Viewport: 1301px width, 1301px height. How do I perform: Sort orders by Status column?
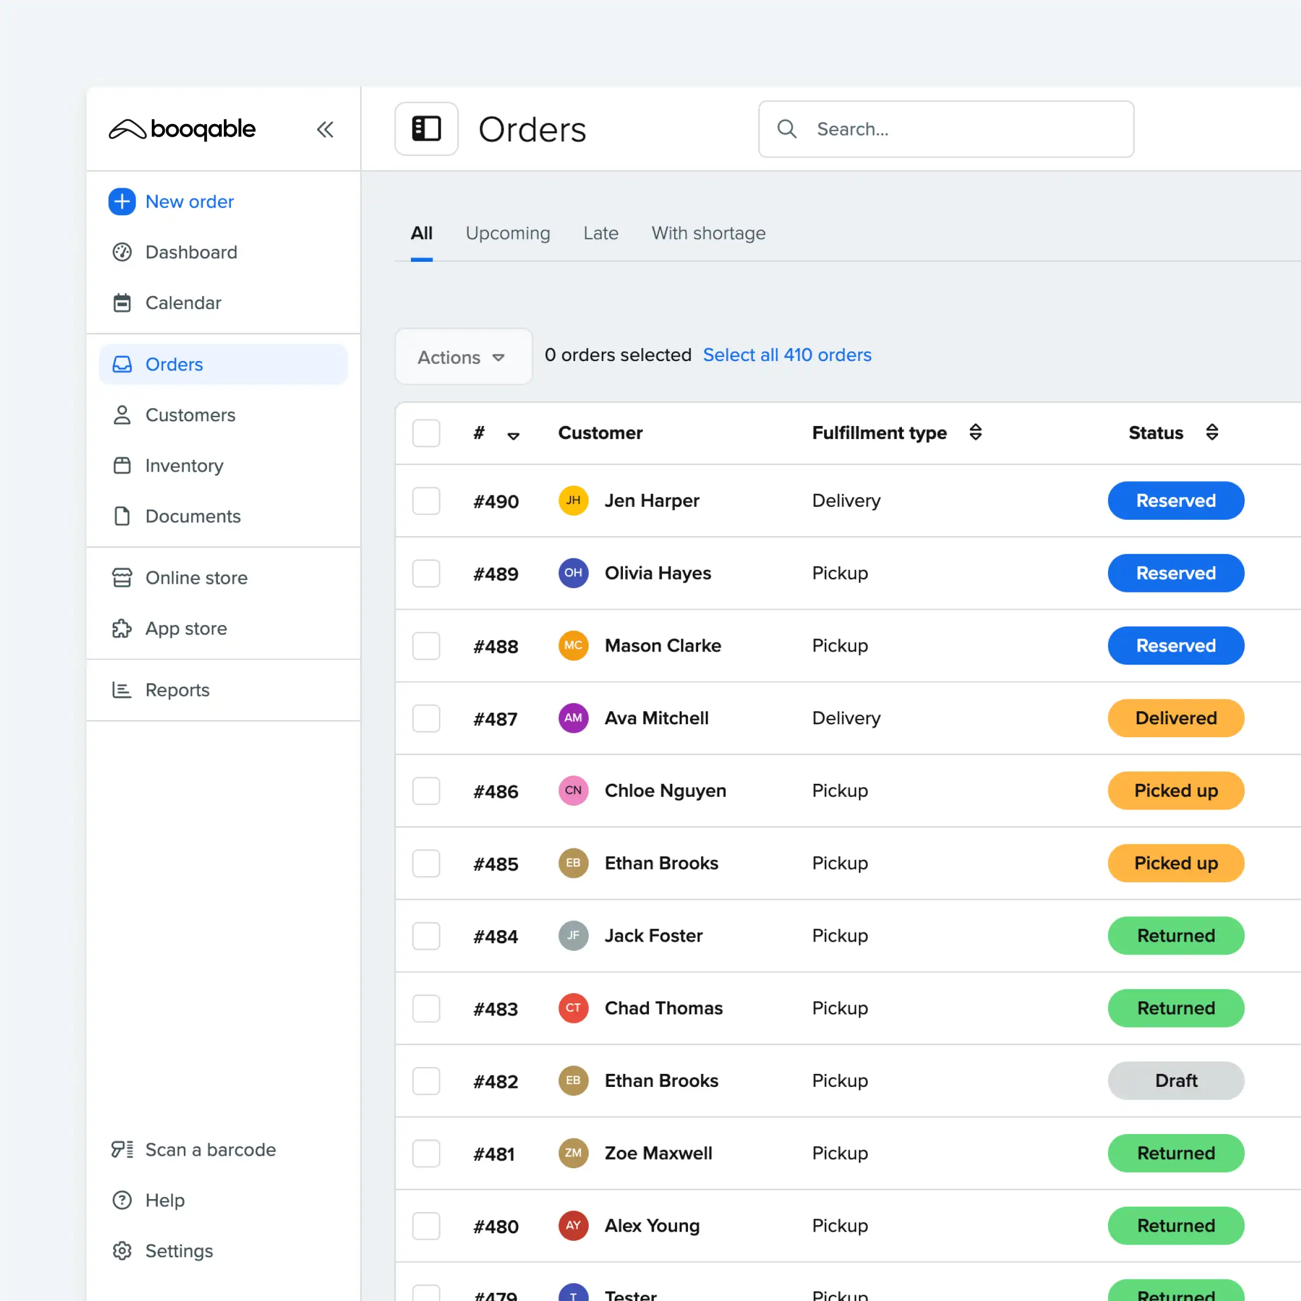(1212, 433)
